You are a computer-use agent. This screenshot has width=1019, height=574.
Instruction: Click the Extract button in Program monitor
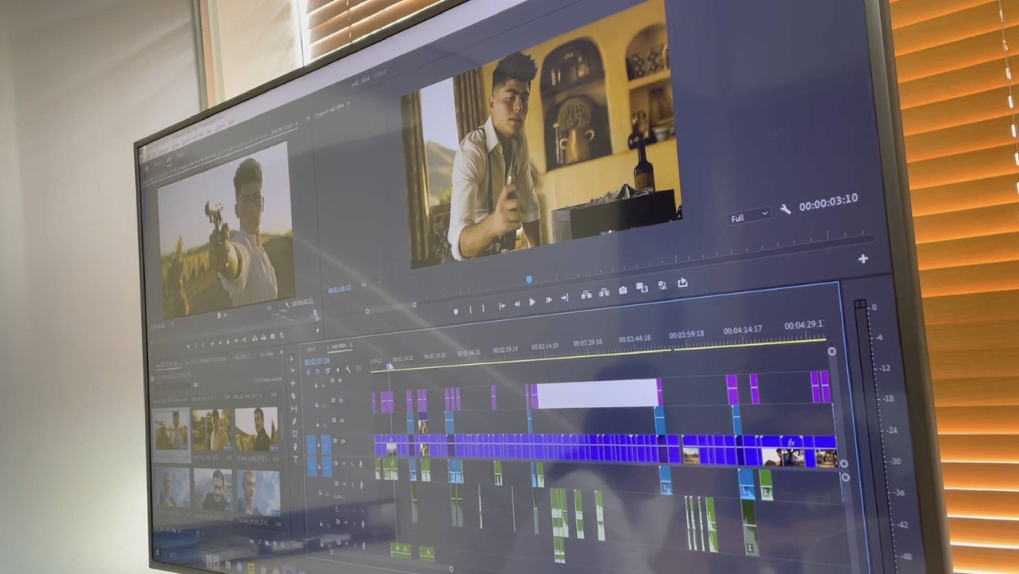(x=604, y=293)
